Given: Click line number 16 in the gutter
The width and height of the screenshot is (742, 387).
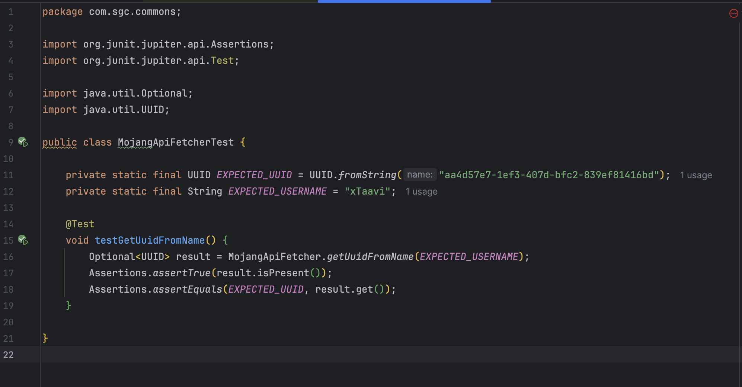Looking at the screenshot, I should 8,257.
